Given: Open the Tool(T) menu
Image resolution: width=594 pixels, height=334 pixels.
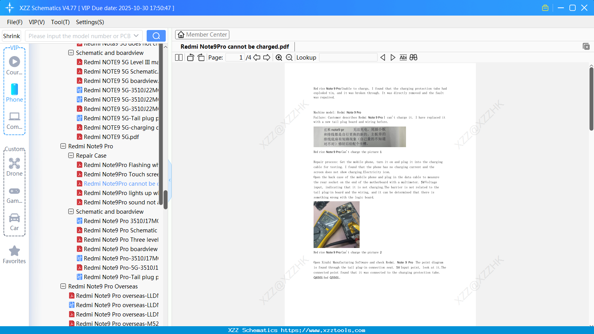Looking at the screenshot, I should point(60,22).
